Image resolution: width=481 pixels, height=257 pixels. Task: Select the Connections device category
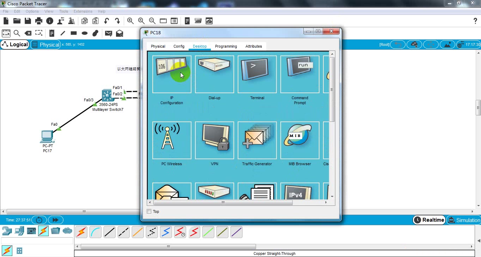pyautogui.click(x=43, y=231)
